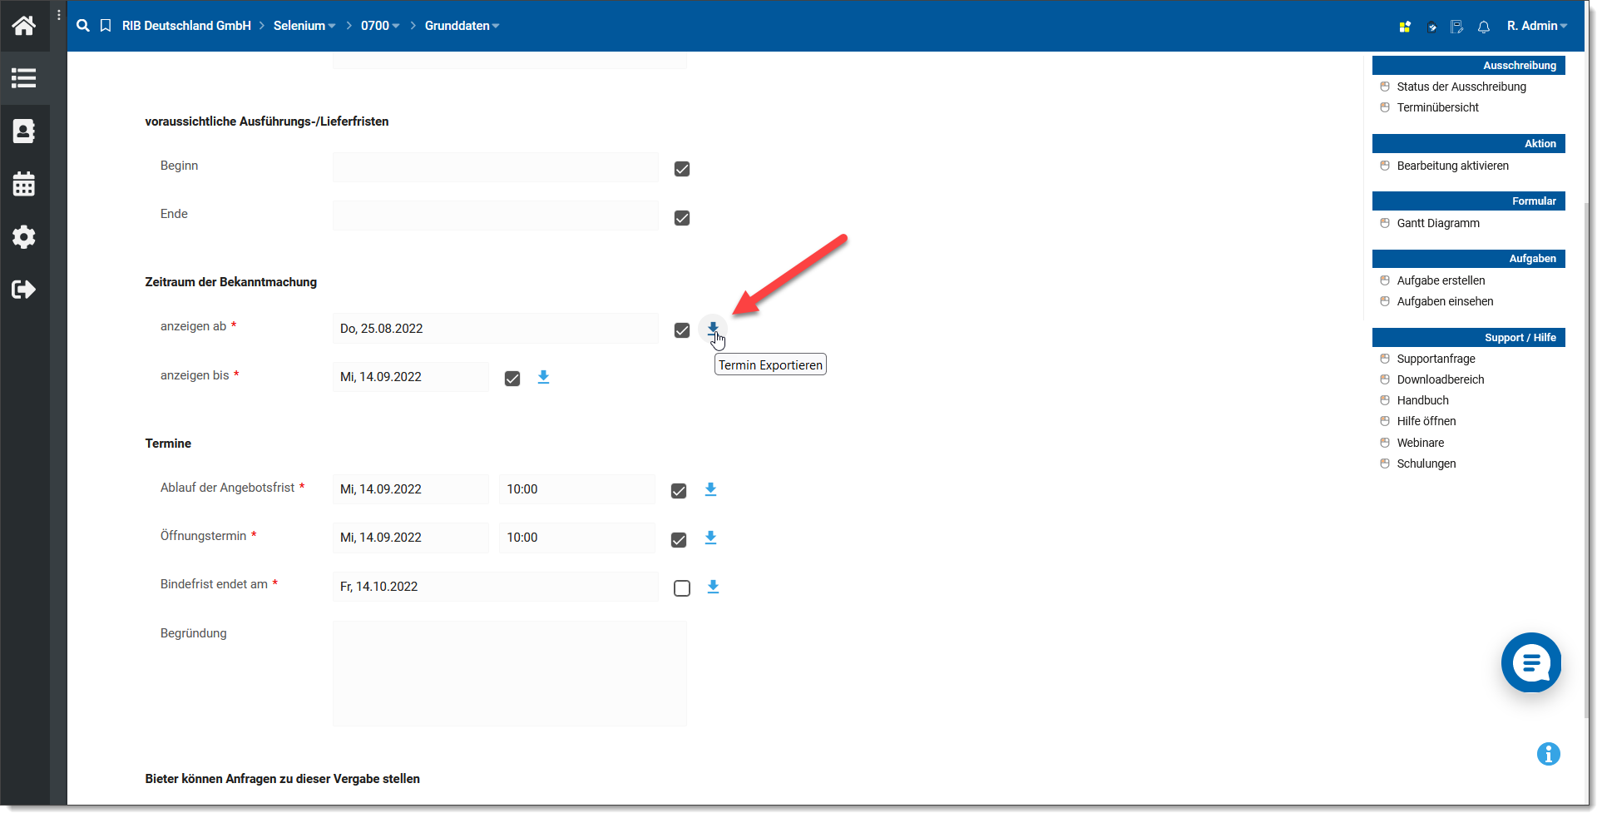Viewport: 1602px width, 818px height.
Task: Open the home page via house icon
Action: (24, 26)
